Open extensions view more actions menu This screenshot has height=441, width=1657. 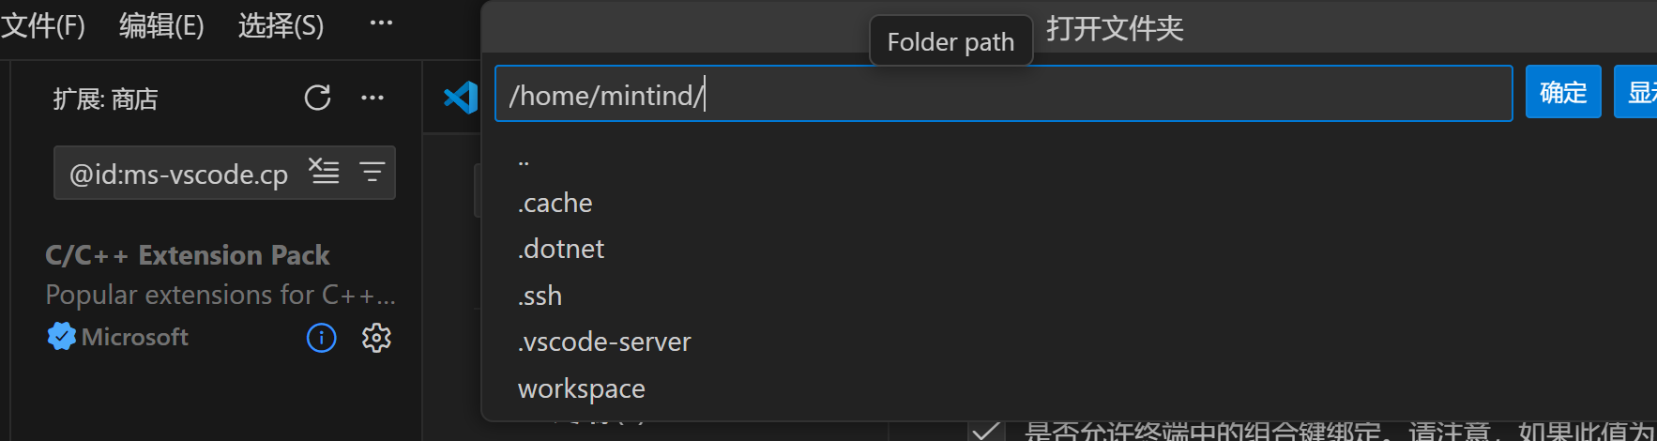(x=372, y=98)
